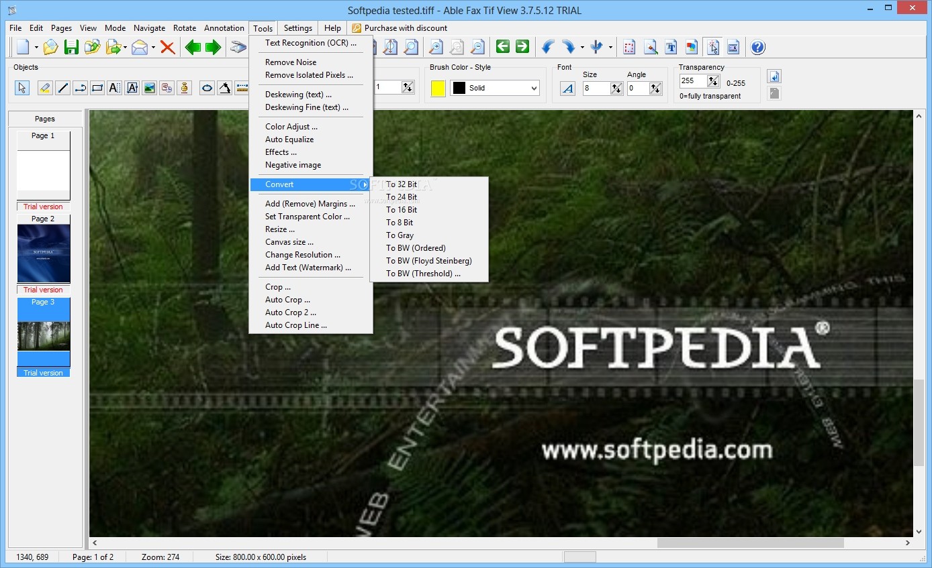Go to previous page with left green arrow
Viewport: 932px width, 568px height.
[193, 47]
